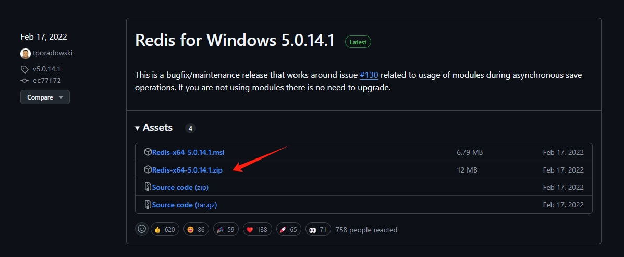Toggle the rocket reaction with 65
Image resolution: width=624 pixels, height=257 pixels.
tap(288, 229)
